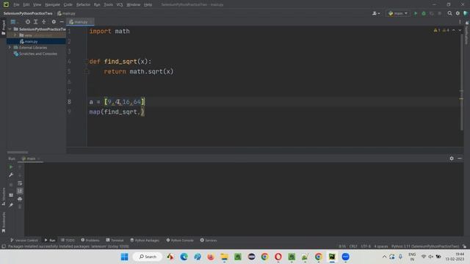Open IDE settings gear in toolbar
The width and height of the screenshot is (470, 264).
458,13
